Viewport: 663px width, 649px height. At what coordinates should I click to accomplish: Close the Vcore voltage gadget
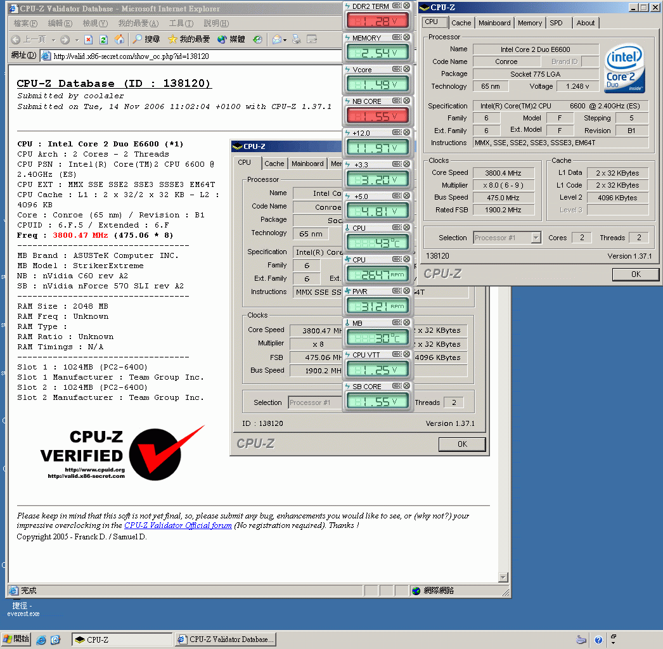click(407, 69)
